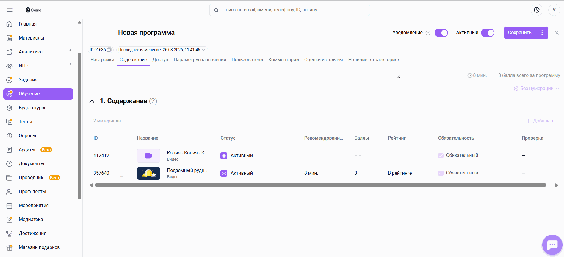564x257 pixels.
Task: Open Магазин подарков in the sidebar
Action: coord(39,247)
